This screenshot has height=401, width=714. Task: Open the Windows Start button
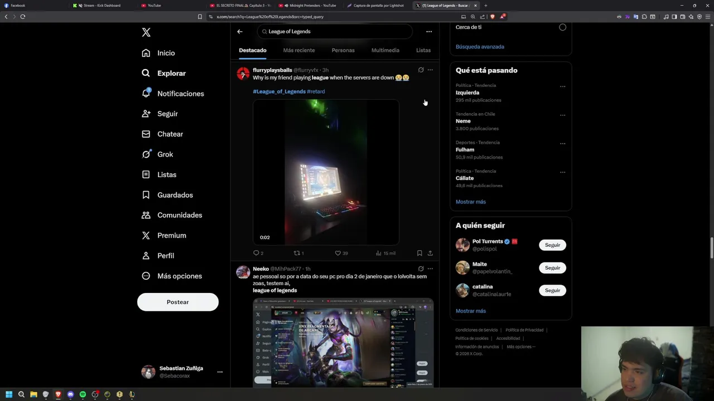(x=9, y=394)
